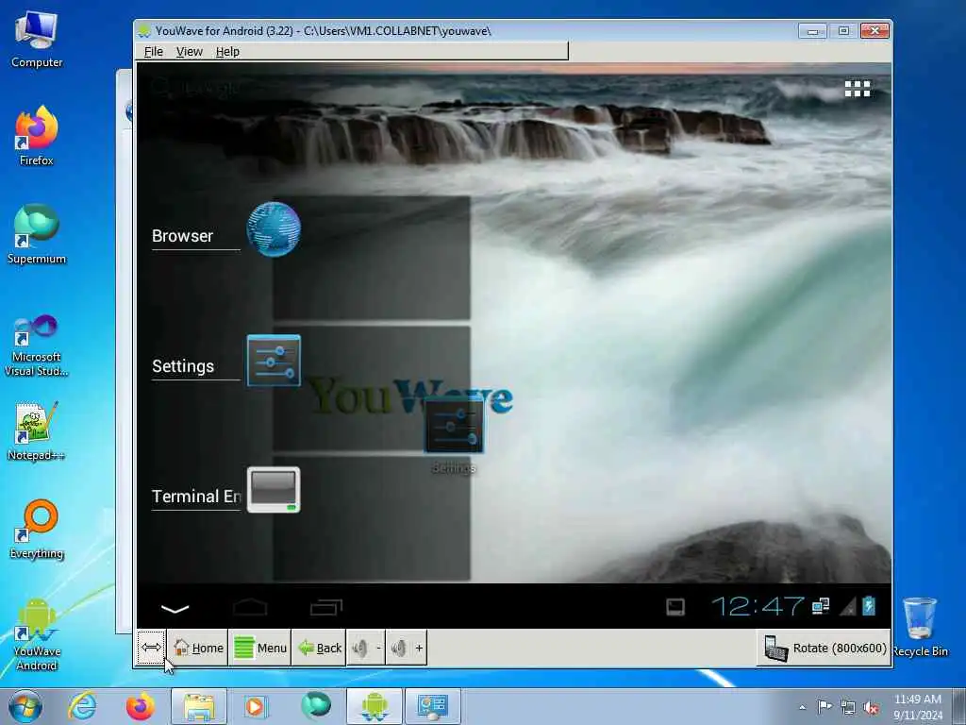Switch to YouWave Android taskbar button

click(x=374, y=706)
